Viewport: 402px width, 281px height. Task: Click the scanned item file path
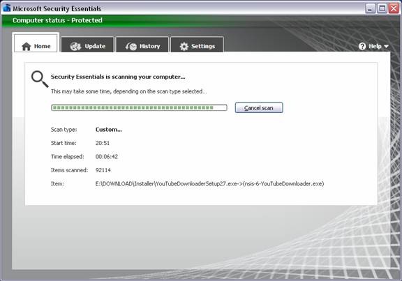point(209,183)
